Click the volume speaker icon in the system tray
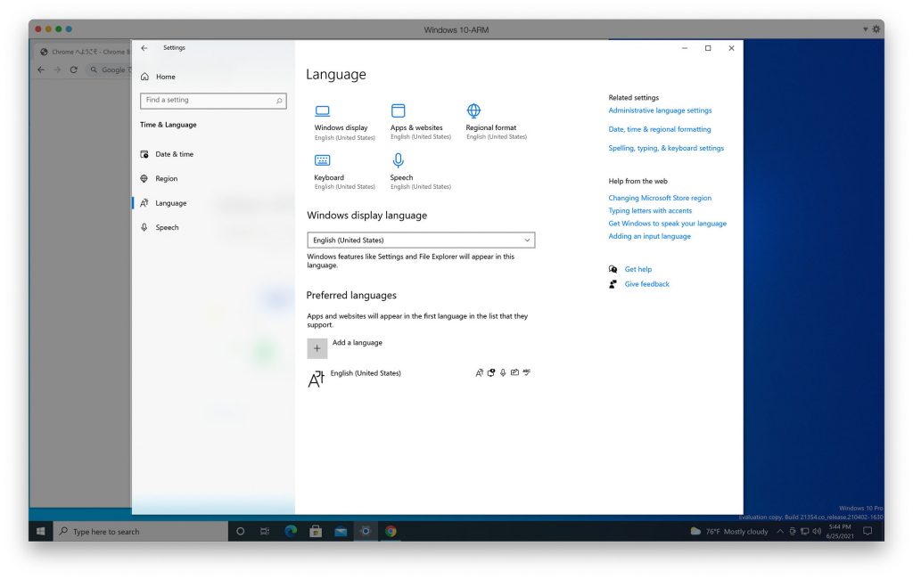This screenshot has height=579, width=913. [x=817, y=531]
